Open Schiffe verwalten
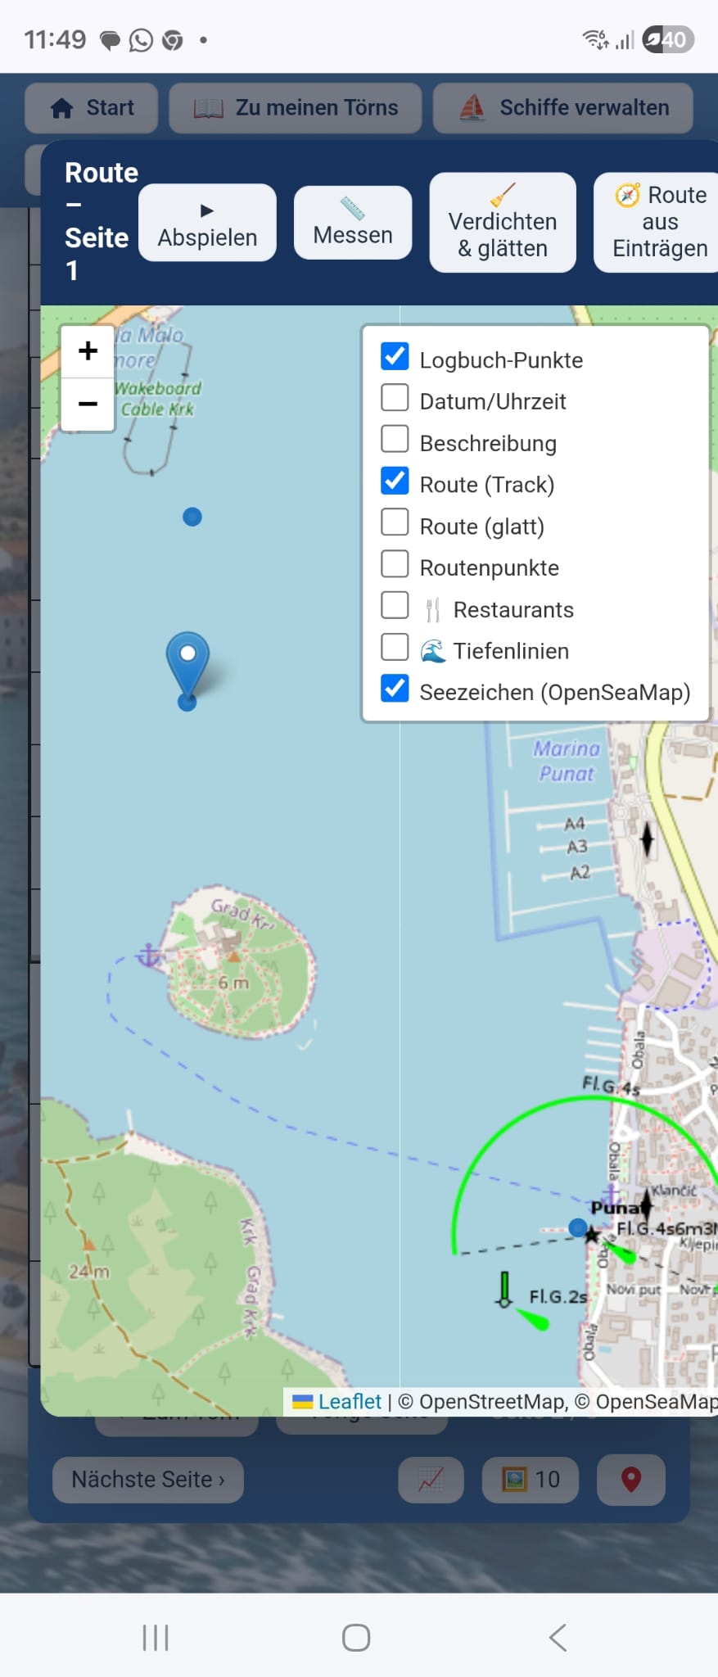718x1677 pixels. [x=563, y=108]
